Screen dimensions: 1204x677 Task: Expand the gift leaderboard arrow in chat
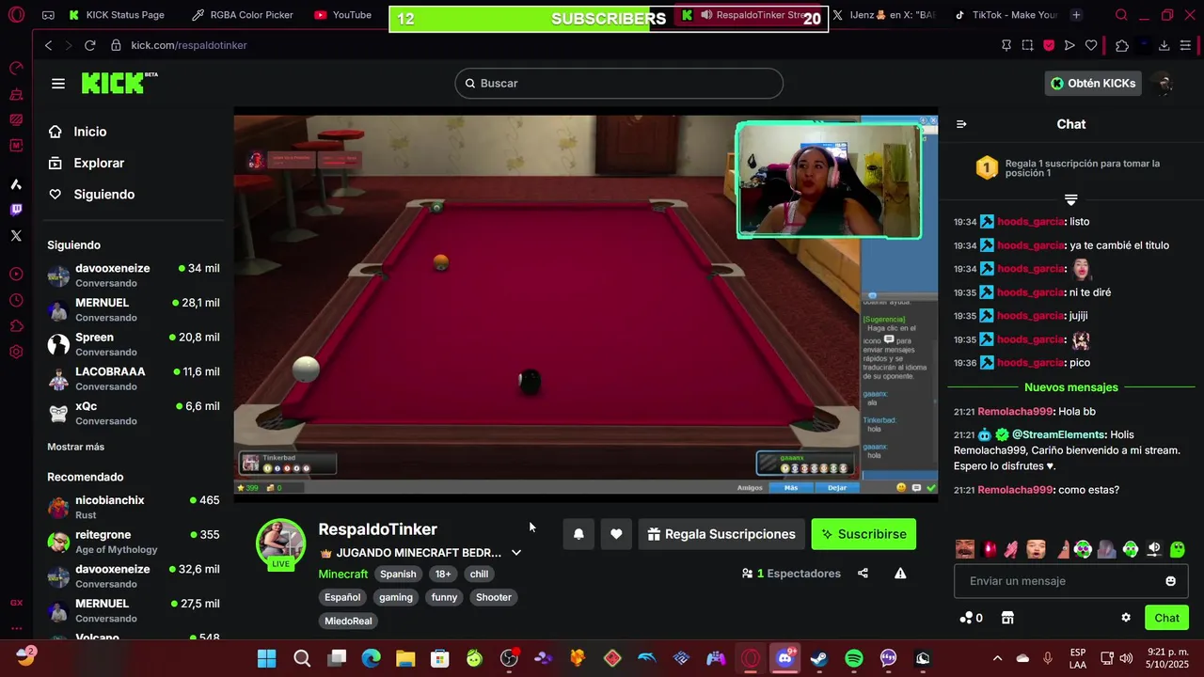[1070, 199]
